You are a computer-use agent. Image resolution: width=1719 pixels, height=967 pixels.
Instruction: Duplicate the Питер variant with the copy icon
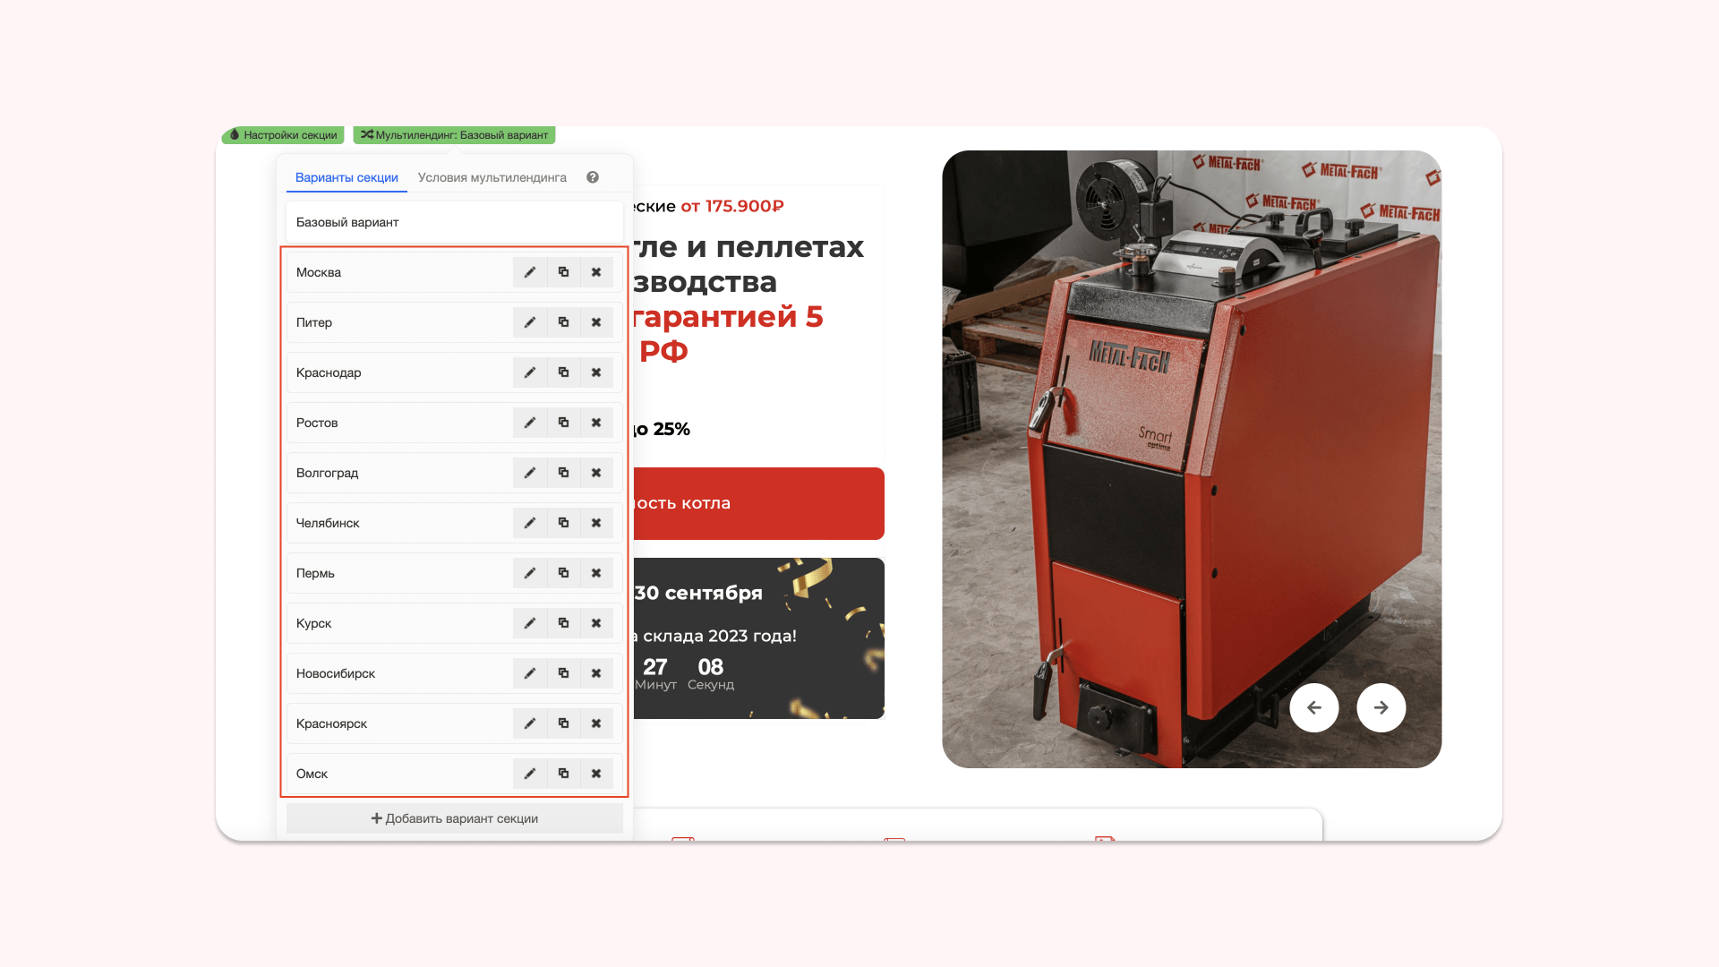(563, 322)
